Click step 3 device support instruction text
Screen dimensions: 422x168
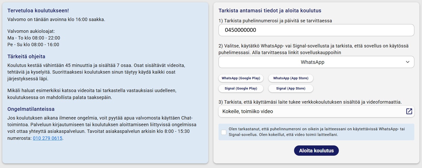click(x=310, y=102)
